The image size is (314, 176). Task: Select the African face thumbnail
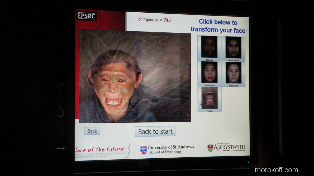point(209,47)
